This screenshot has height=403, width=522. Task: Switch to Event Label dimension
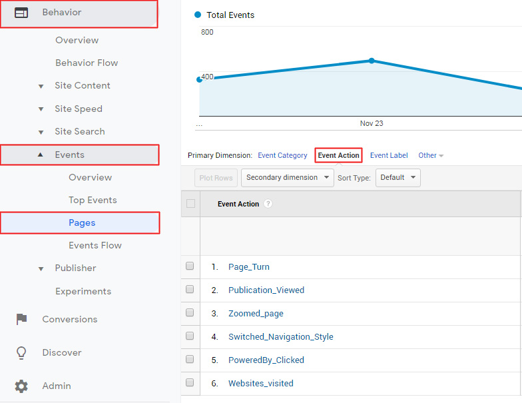pos(389,155)
